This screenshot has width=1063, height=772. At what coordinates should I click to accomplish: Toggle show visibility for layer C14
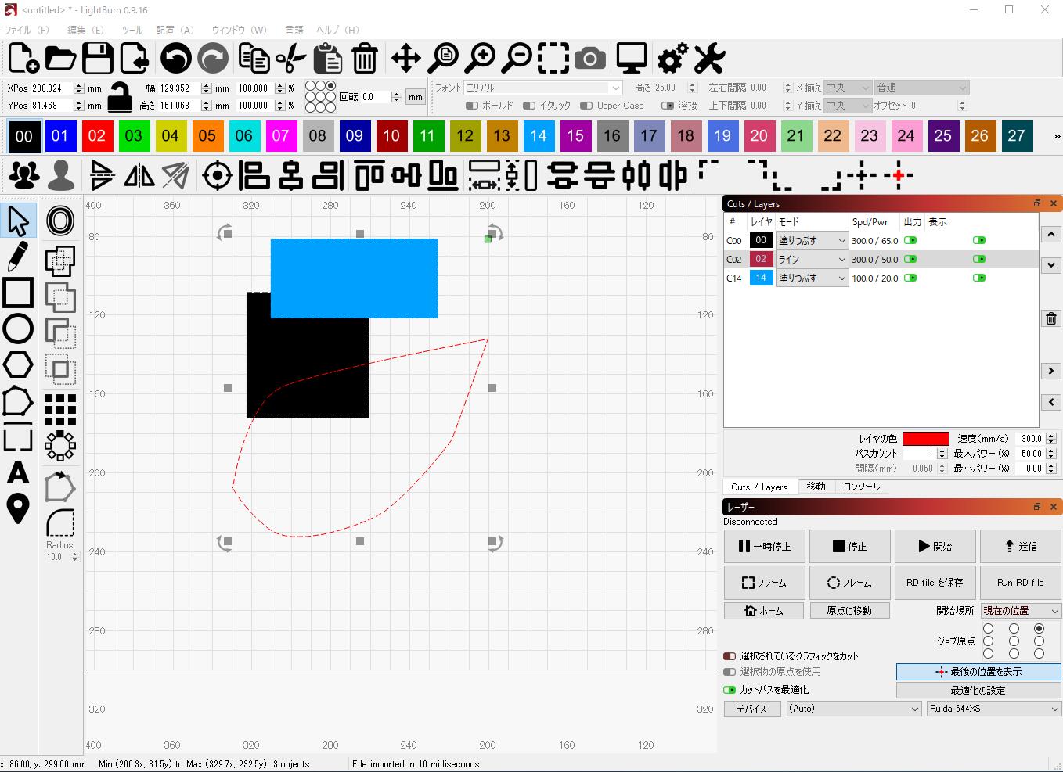979,278
